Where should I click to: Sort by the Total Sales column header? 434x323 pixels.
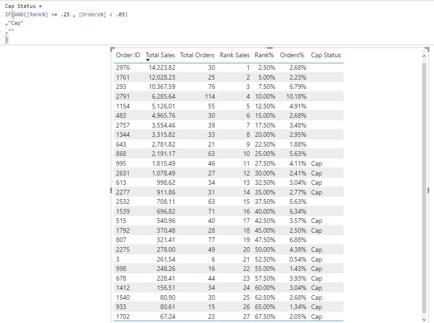tap(160, 55)
